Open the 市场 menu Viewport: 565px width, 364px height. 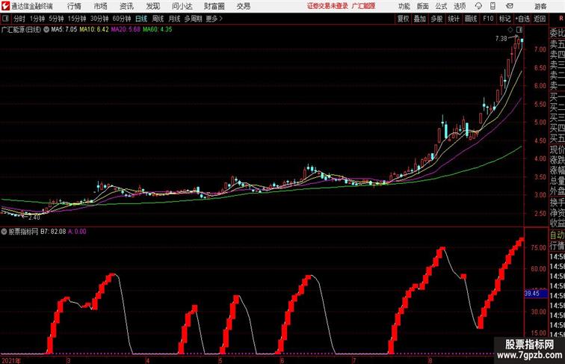click(100, 6)
